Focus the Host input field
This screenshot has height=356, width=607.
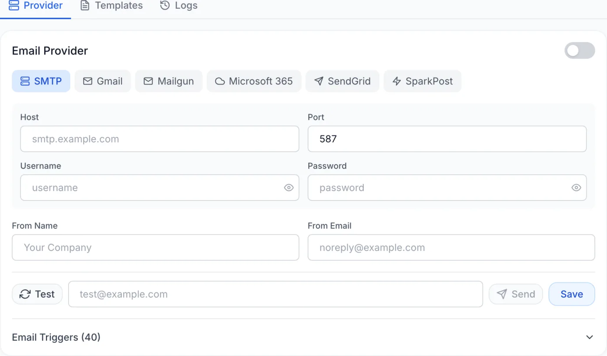[x=160, y=139]
